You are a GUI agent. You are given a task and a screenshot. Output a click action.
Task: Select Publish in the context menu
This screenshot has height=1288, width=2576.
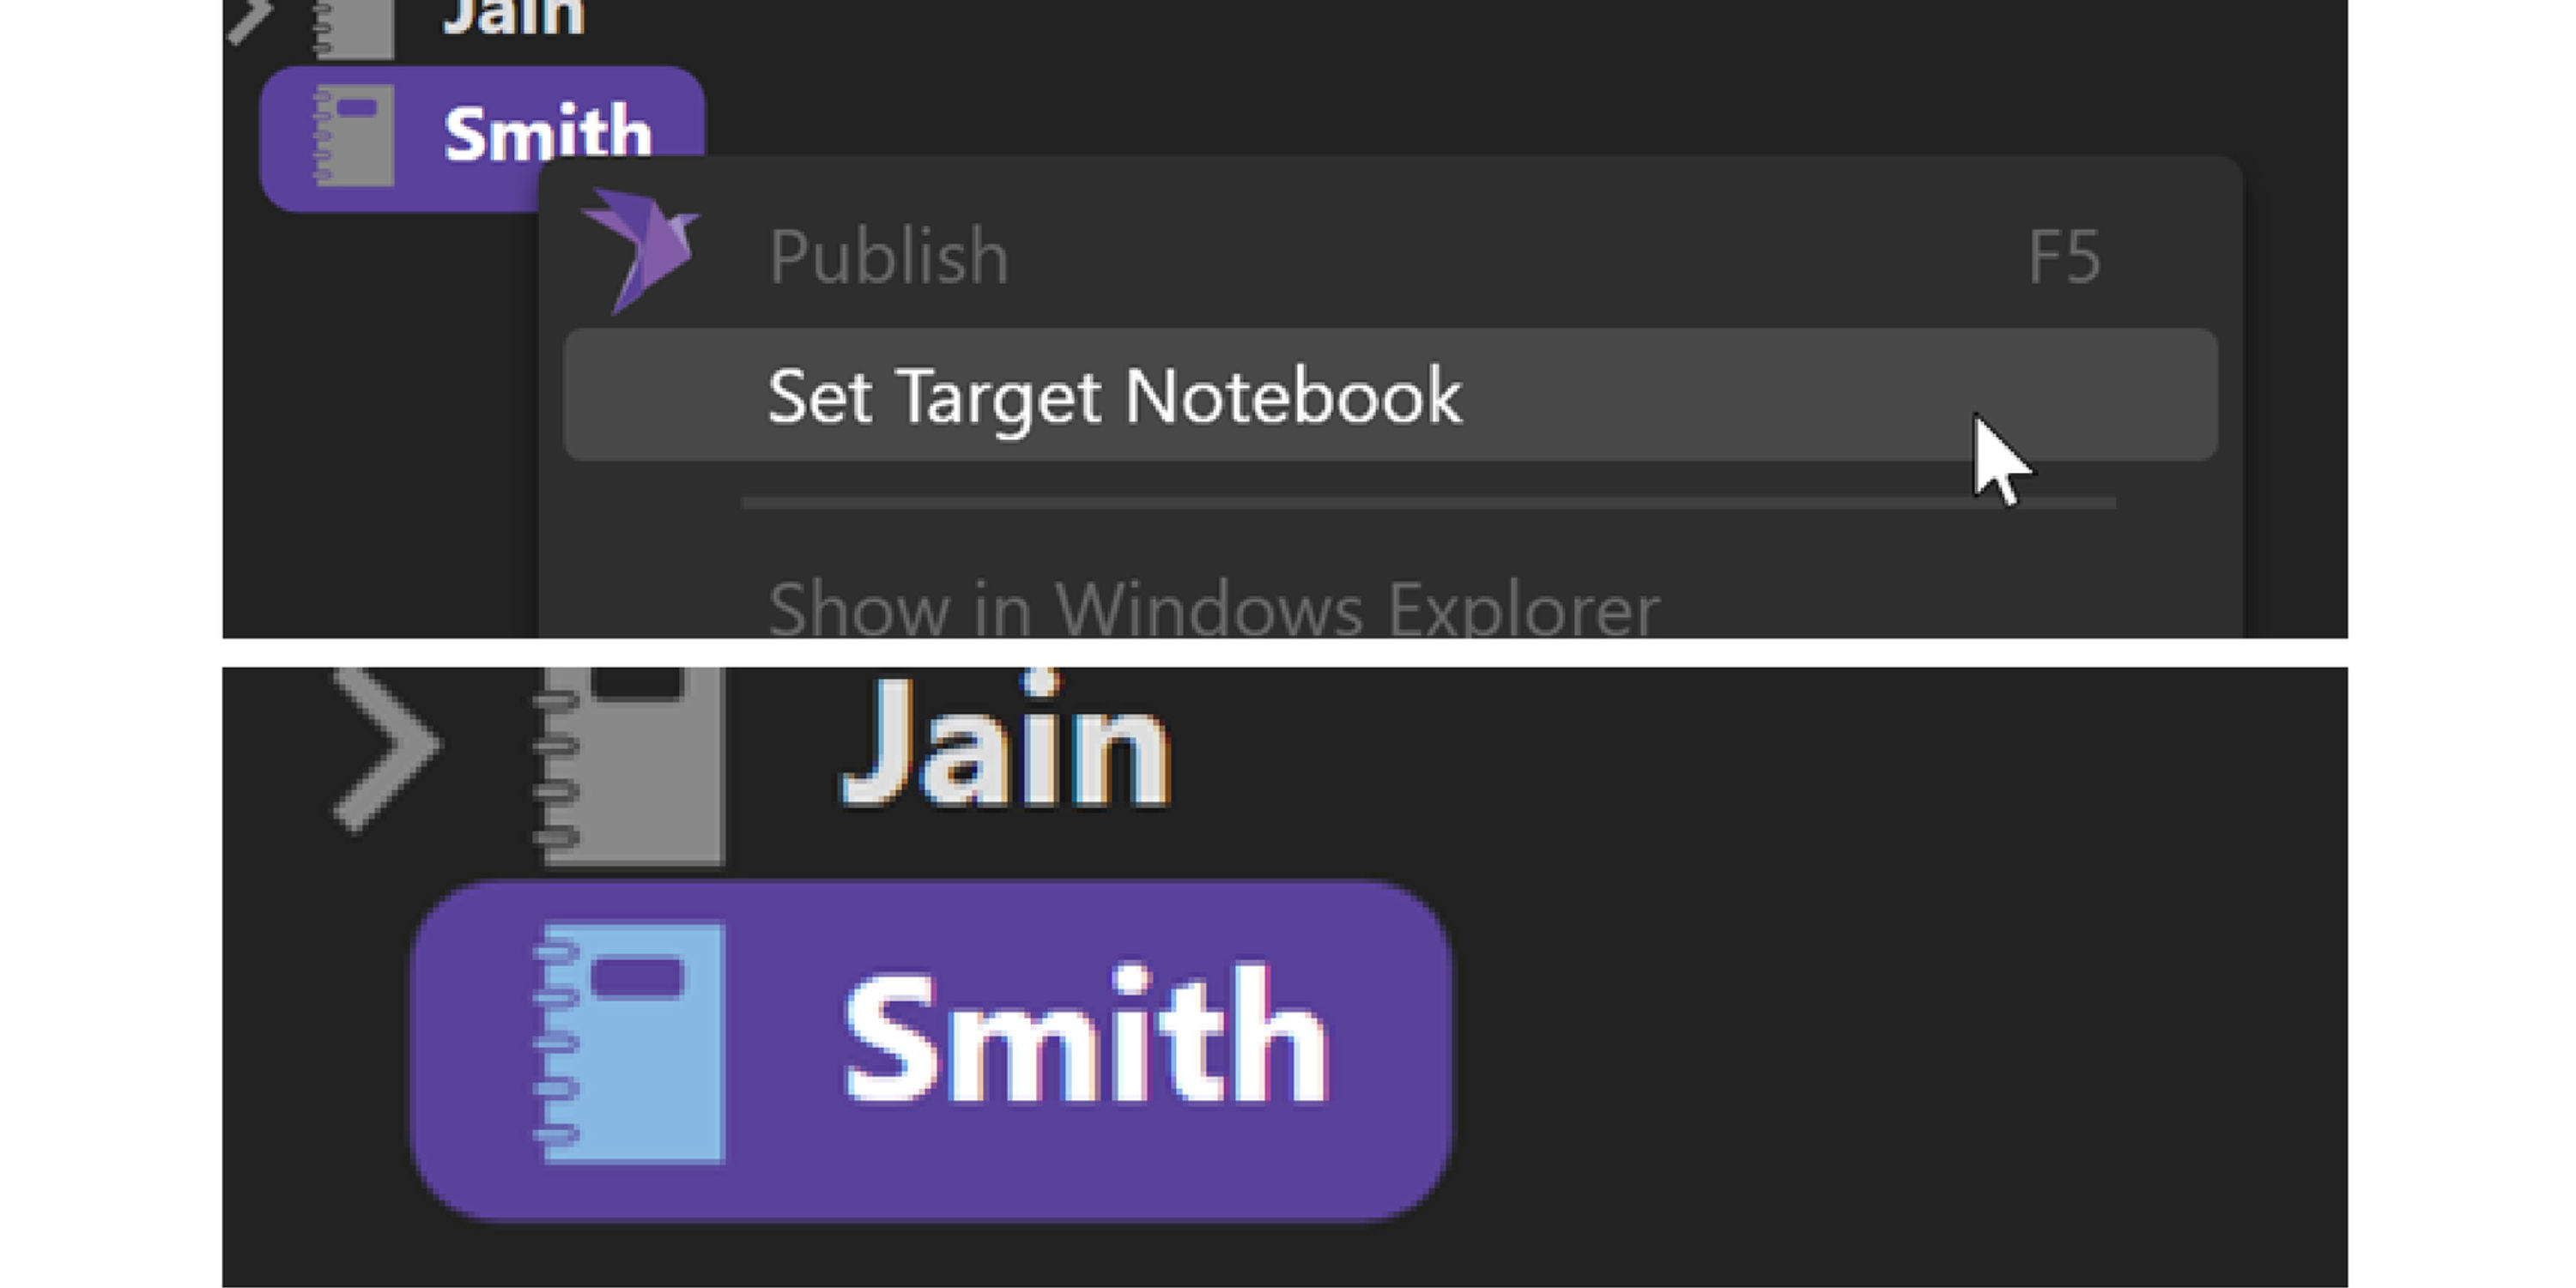click(888, 257)
